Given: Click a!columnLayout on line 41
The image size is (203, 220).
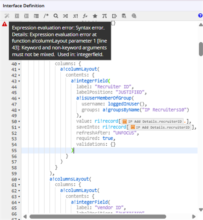Looking at the screenshot, I should tap(79, 69).
